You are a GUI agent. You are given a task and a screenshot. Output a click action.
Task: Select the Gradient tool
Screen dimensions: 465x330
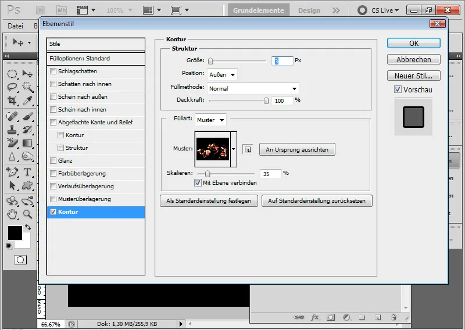[27, 143]
